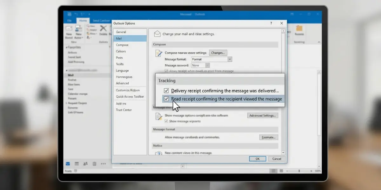The width and height of the screenshot is (381, 190).
Task: Click the zoom out minus icon in status bar
Action: click(x=287, y=171)
